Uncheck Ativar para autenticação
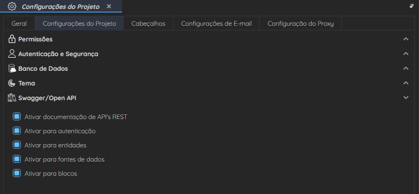Viewport: 419px width, 194px height. pyautogui.click(x=17, y=131)
